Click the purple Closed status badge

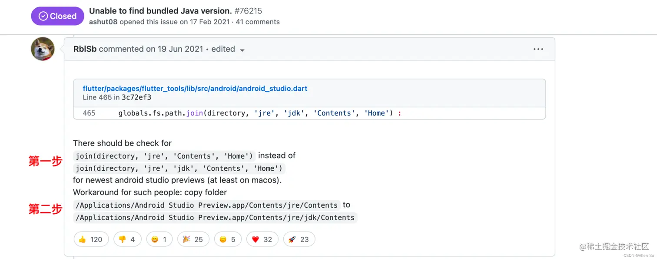click(57, 16)
